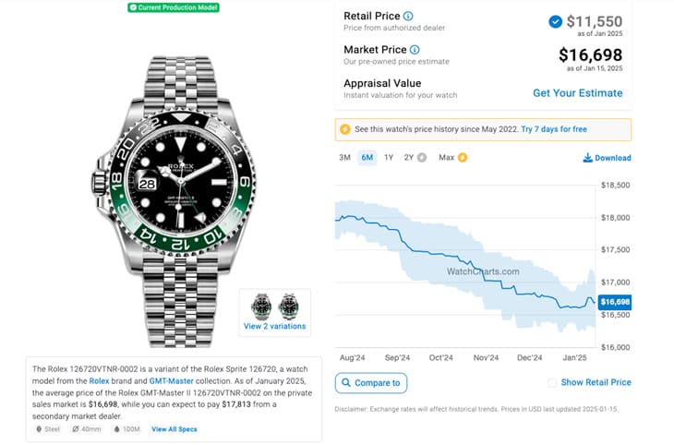Enable the Show Retail Price checkbox

click(552, 382)
